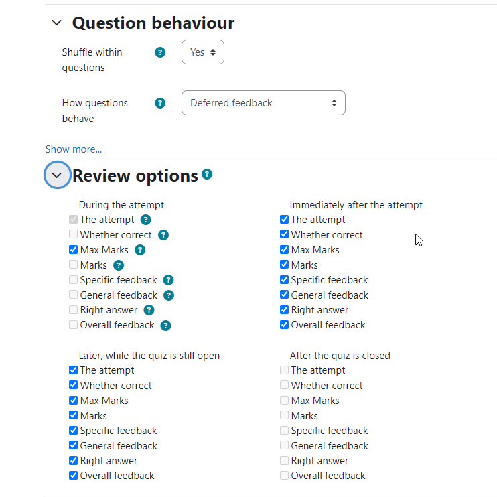Uncheck Whether correct immediately after the attempt
The image size is (497, 497).
[284, 234]
